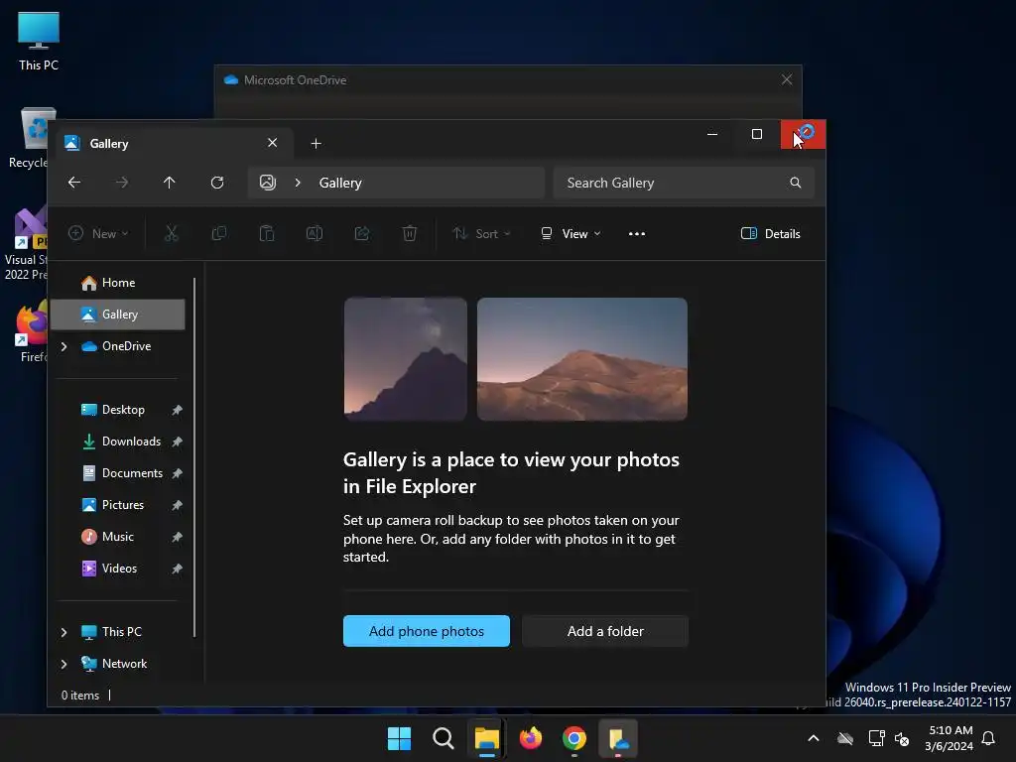Open the New dropdown menu
Image resolution: width=1016 pixels, height=762 pixels.
point(98,234)
